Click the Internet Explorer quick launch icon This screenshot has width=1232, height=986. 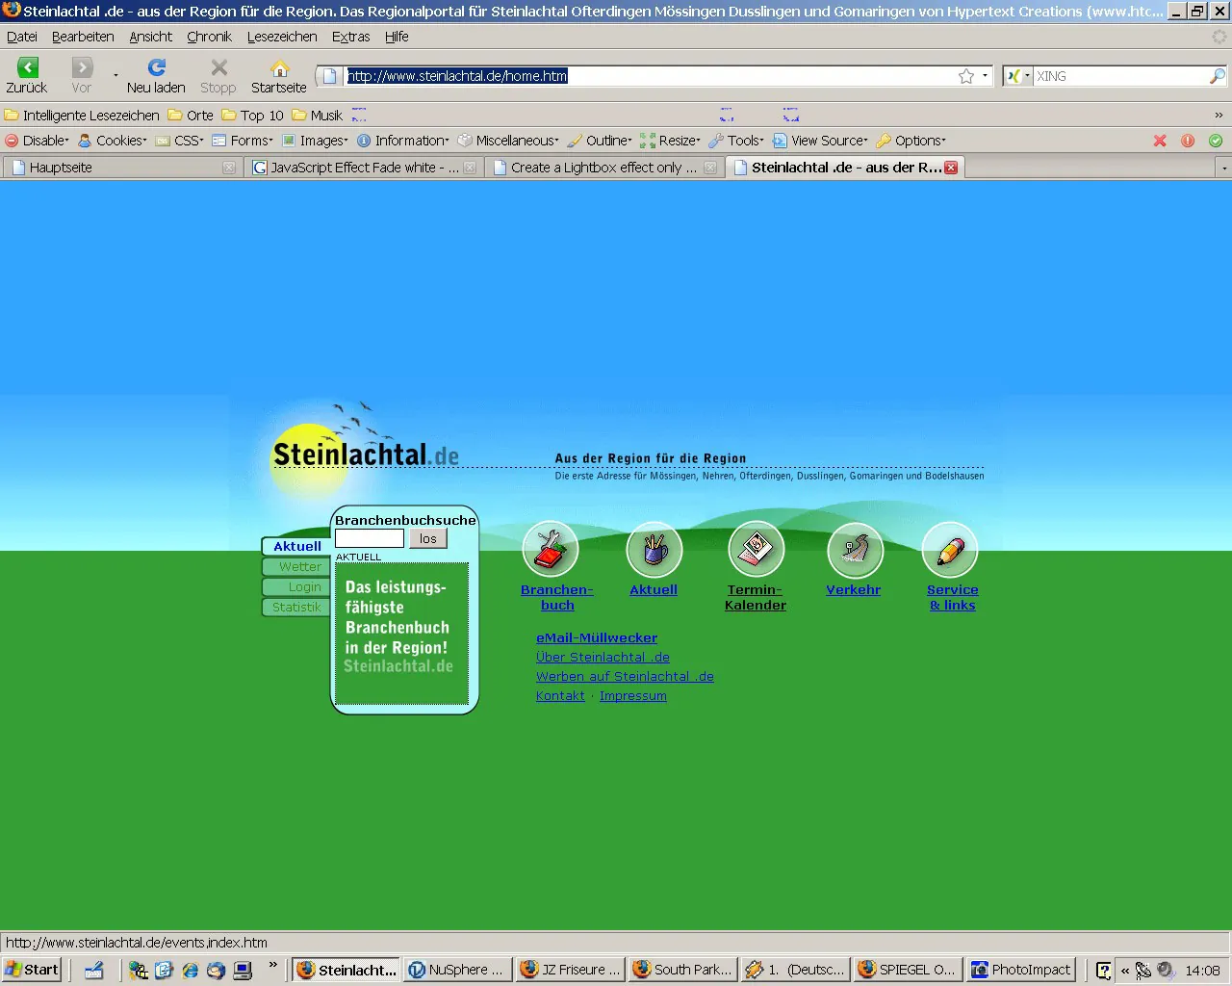pos(191,970)
